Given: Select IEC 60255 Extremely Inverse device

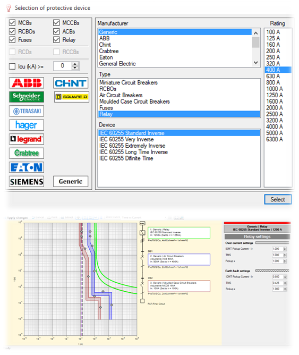Looking at the screenshot, I should click(x=179, y=146).
